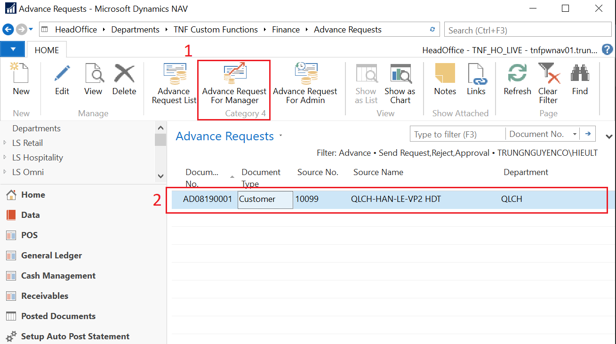This screenshot has width=616, height=344.
Task: Apply filter with arrow button
Action: point(588,134)
